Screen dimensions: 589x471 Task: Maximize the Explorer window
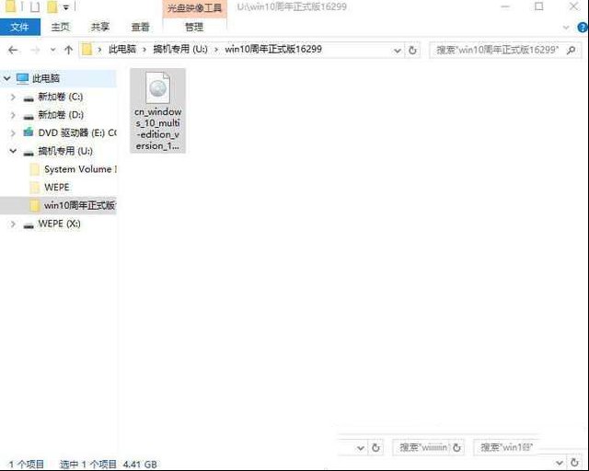pos(539,6)
